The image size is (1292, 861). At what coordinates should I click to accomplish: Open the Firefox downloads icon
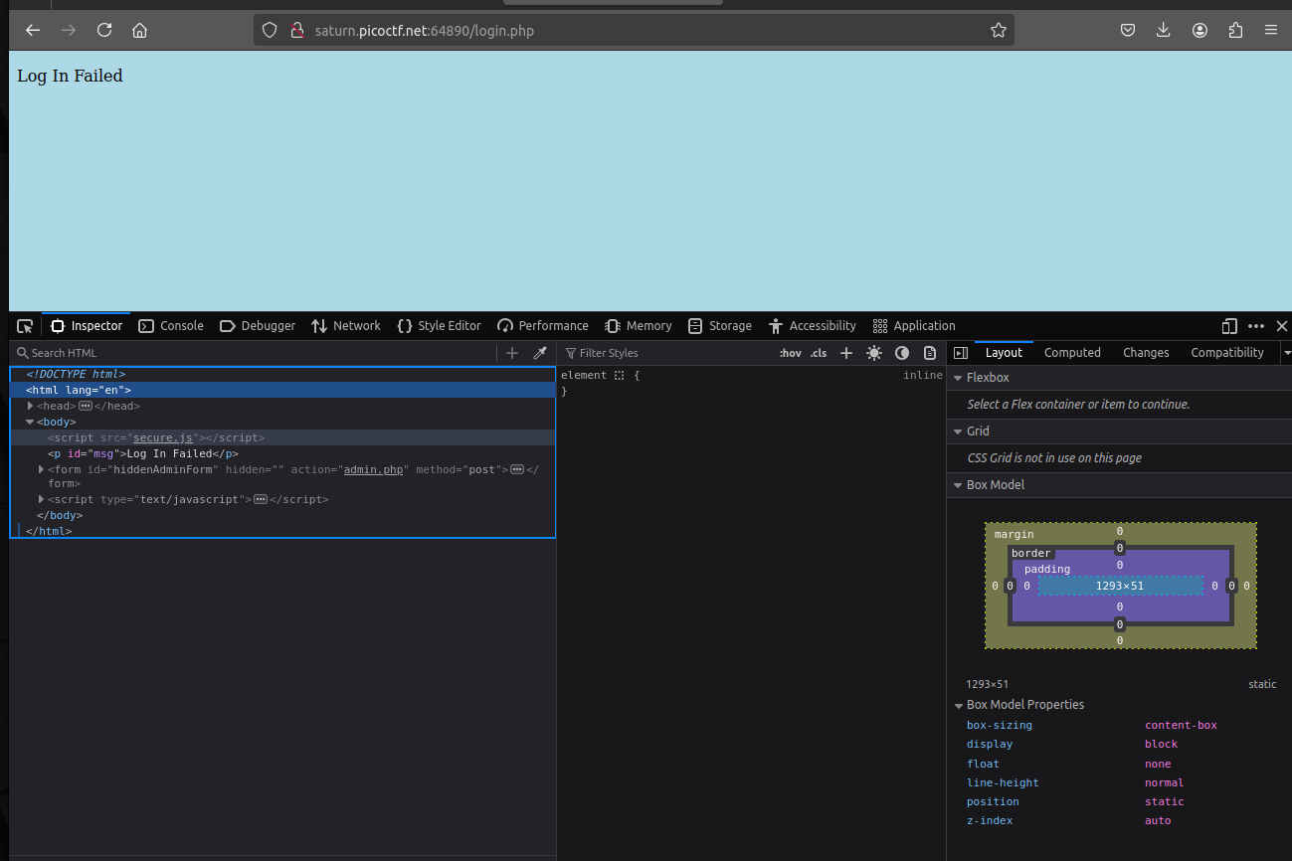pyautogui.click(x=1163, y=31)
